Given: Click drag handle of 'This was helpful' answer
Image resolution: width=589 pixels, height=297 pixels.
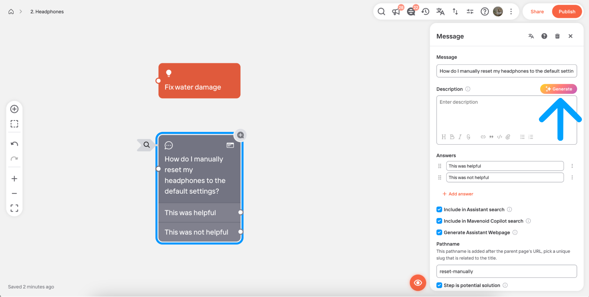Looking at the screenshot, I should [440, 166].
